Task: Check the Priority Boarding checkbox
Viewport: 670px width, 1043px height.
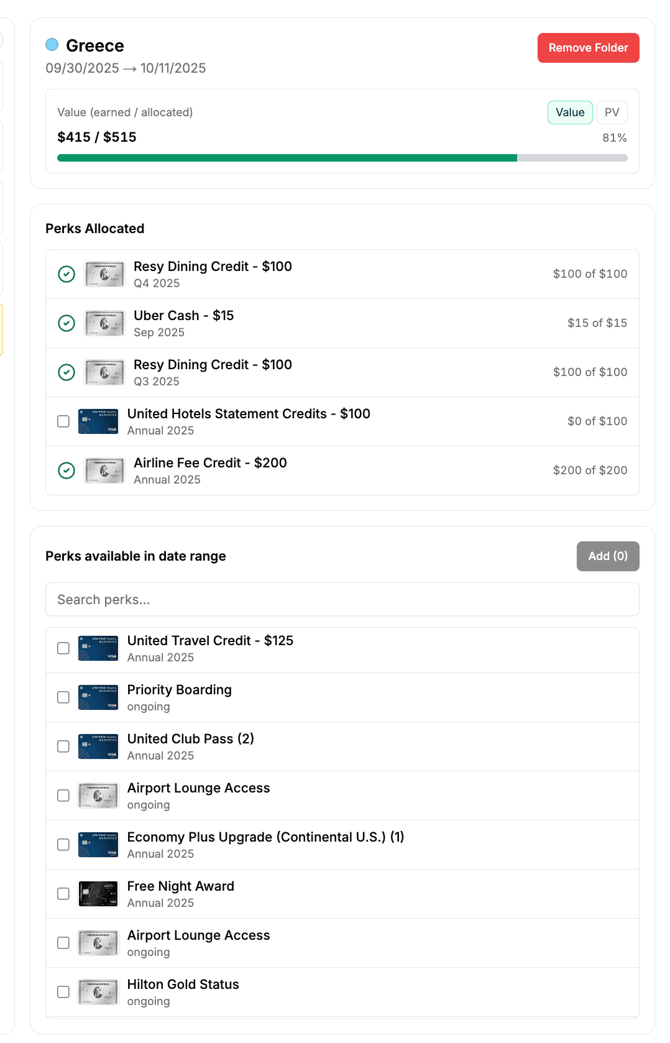Action: click(63, 697)
